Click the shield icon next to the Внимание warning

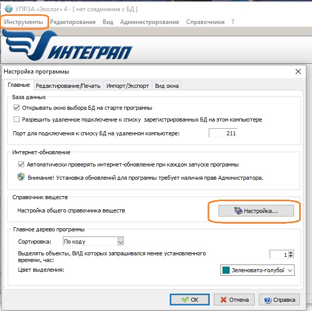(21, 178)
